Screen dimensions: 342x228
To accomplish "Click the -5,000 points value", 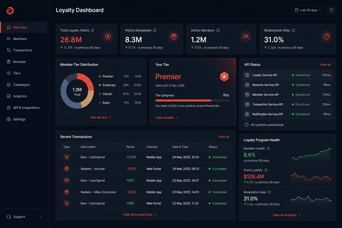I will click(131, 192).
